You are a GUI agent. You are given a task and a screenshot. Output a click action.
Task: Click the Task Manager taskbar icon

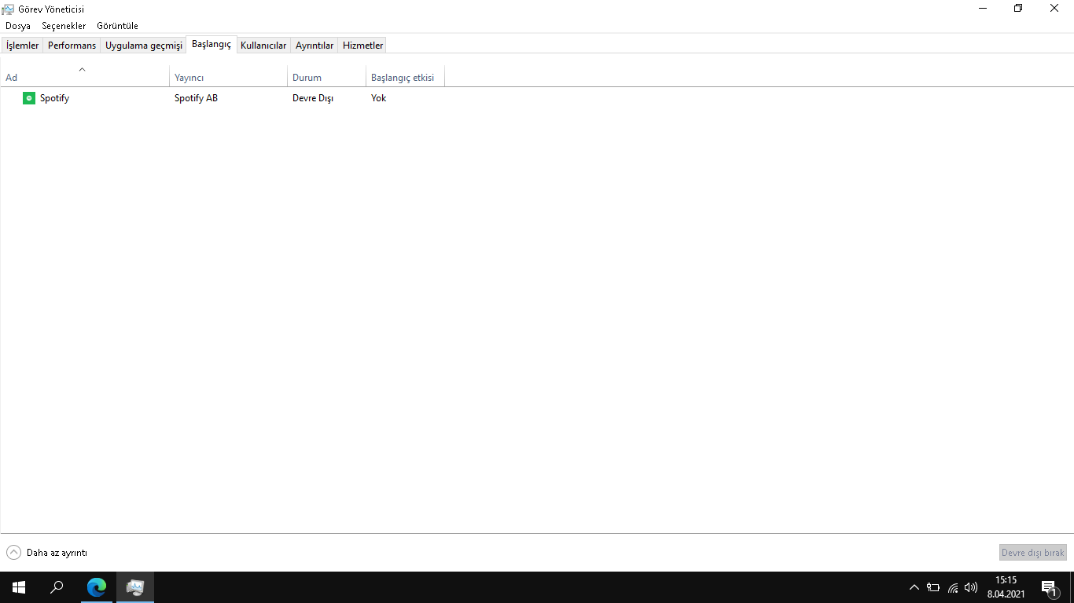135,587
